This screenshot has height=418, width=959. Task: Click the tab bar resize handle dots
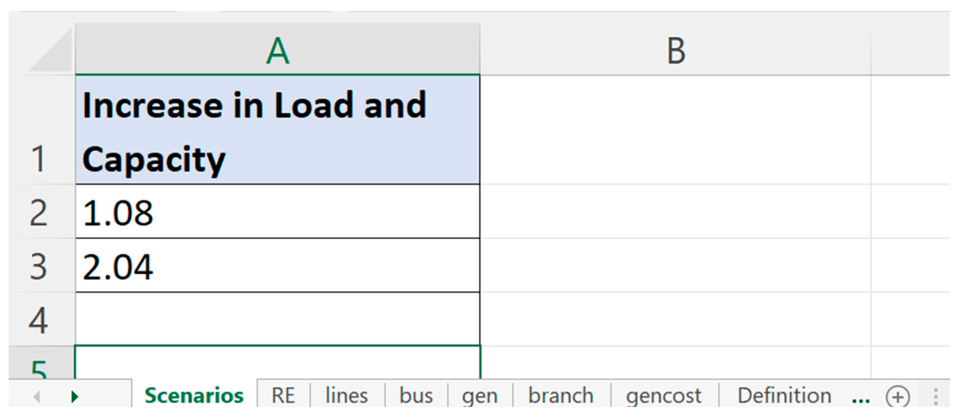(936, 397)
